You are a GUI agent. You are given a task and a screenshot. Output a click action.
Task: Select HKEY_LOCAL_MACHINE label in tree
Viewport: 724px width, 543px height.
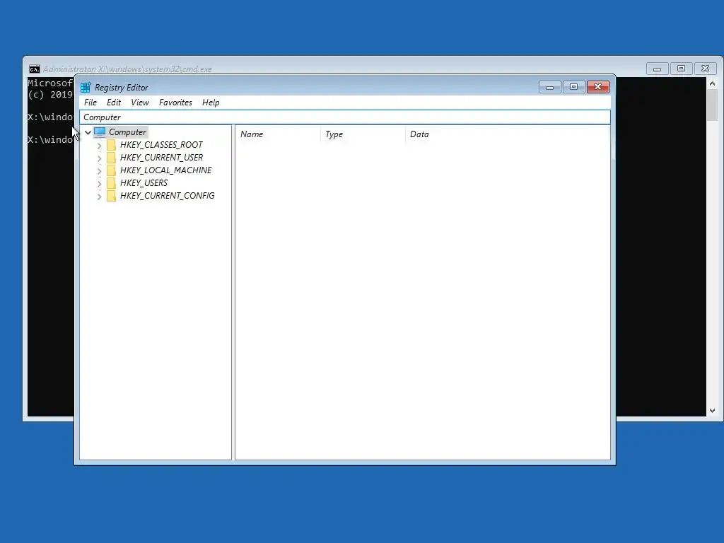165,170
